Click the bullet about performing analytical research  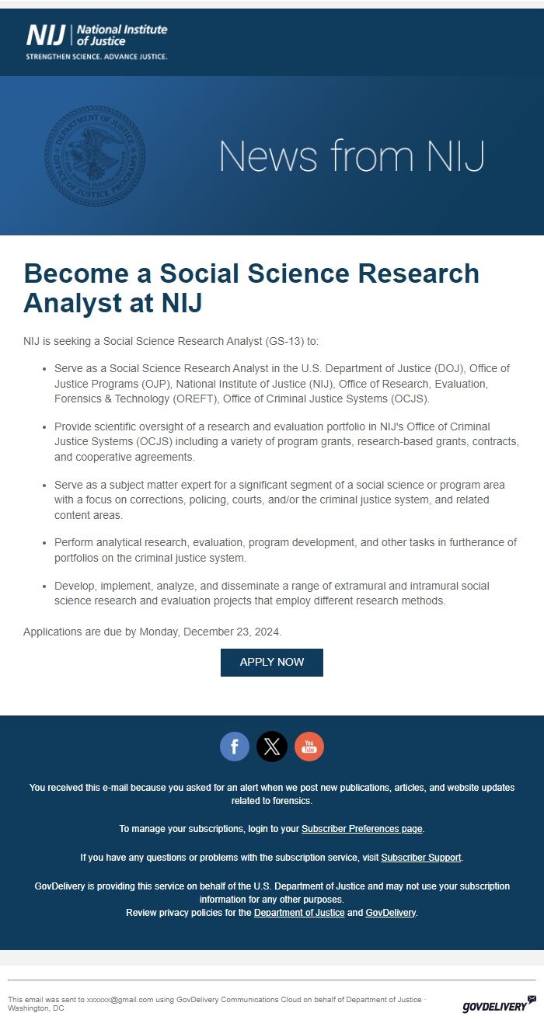pos(285,550)
